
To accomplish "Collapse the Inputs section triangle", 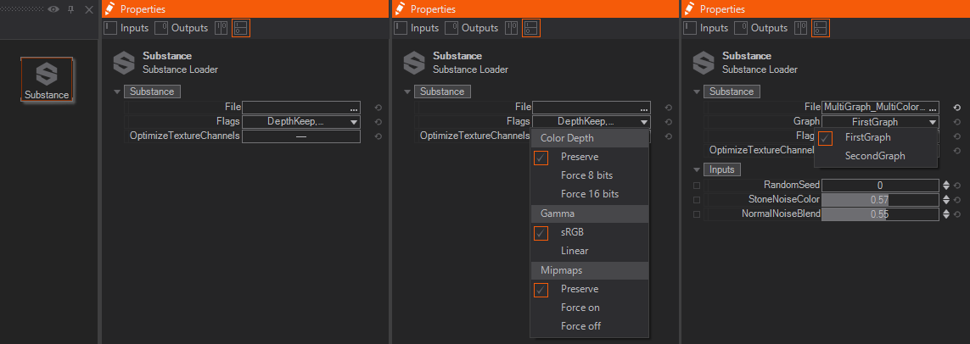I will (698, 169).
